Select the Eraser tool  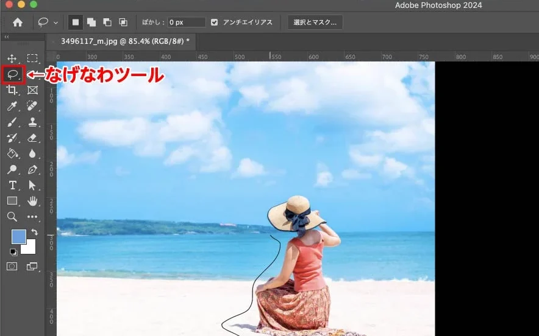32,138
